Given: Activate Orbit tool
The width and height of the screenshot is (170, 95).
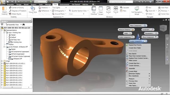Looking at the screenshot, I should pyautogui.click(x=149, y=14).
